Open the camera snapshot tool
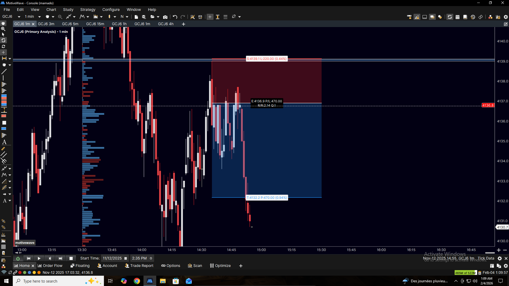 click(x=165, y=17)
